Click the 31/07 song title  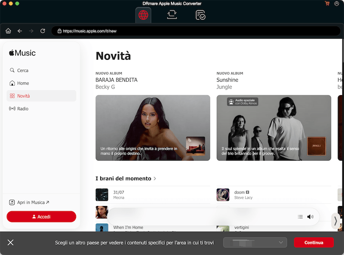click(119, 192)
